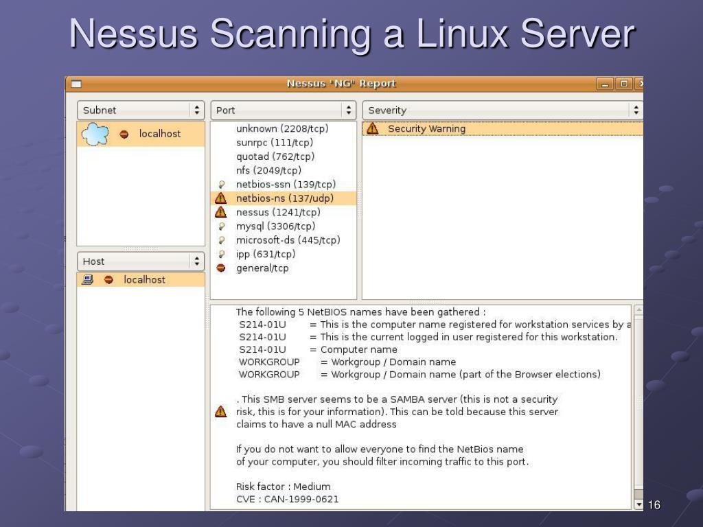Select the Security Warning severity row
703x527 pixels.
[x=503, y=129]
